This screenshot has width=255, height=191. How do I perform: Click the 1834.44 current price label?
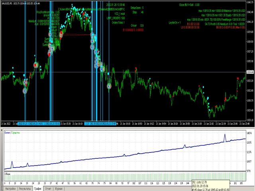(x=250, y=72)
